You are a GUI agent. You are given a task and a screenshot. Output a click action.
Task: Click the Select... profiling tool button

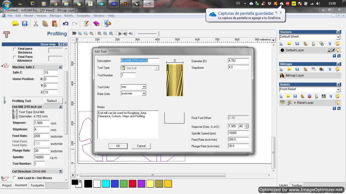53,101
